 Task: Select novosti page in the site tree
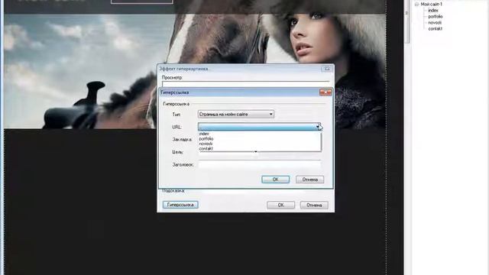click(435, 23)
